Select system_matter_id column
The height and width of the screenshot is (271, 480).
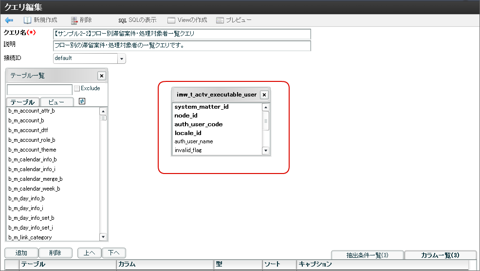coord(202,107)
